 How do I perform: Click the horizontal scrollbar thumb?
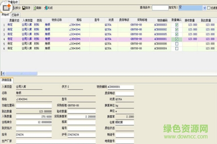pos(21,73)
